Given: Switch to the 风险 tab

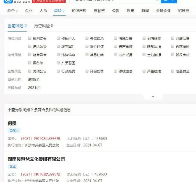Looking at the screenshot, I should coord(59,11).
